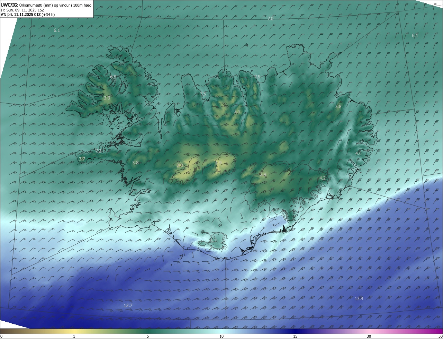This screenshot has height=339, width=443.
Task: Click the yellow section of the color bar
Action: tap(74, 331)
